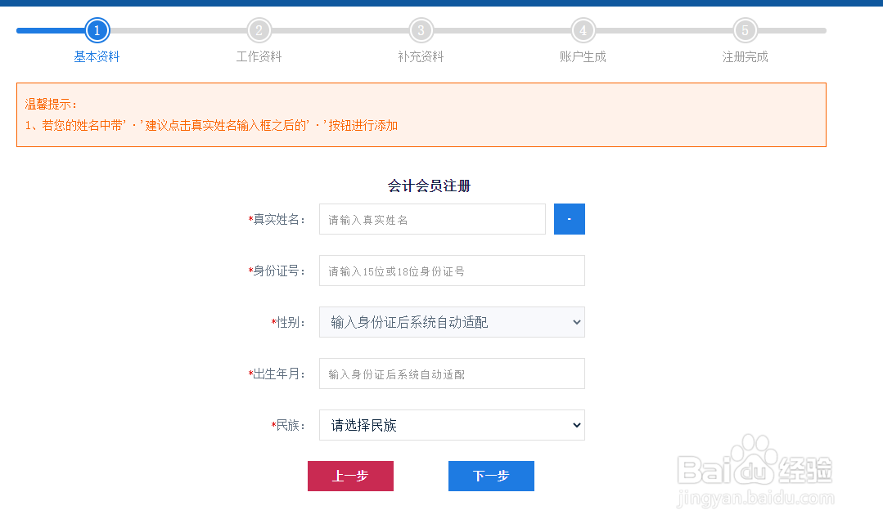Select the 基本资料 step label
The width and height of the screenshot is (883, 528).
[97, 57]
